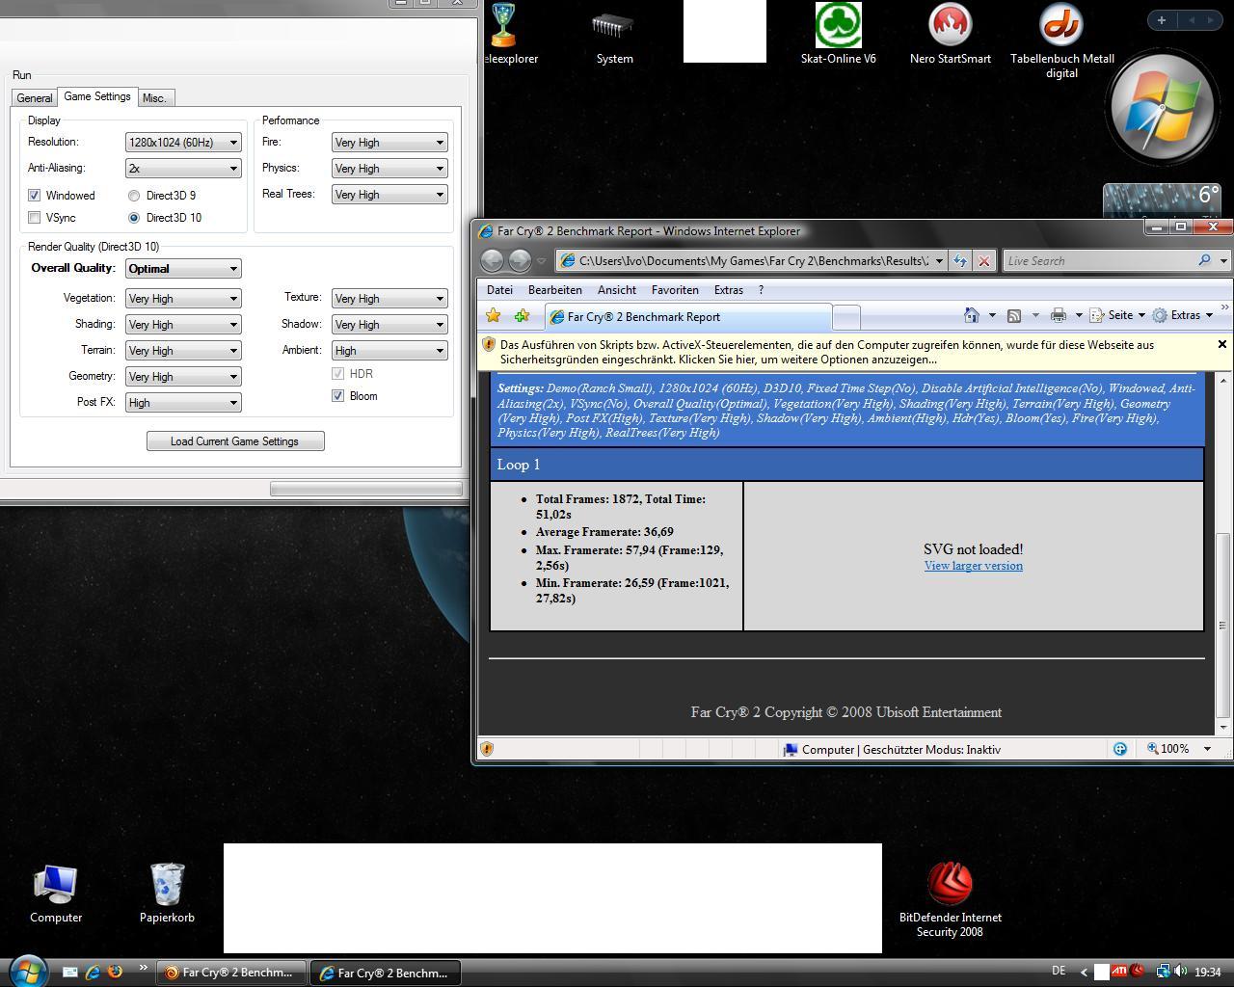Open the IE Favorites Center star
The height and width of the screenshot is (987, 1234).
(494, 315)
